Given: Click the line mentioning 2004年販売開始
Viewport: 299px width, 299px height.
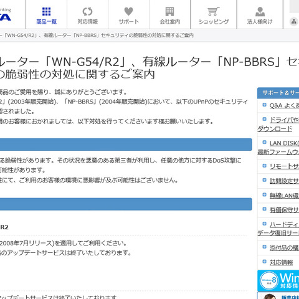Looking at the screenshot, I should click(x=124, y=102).
